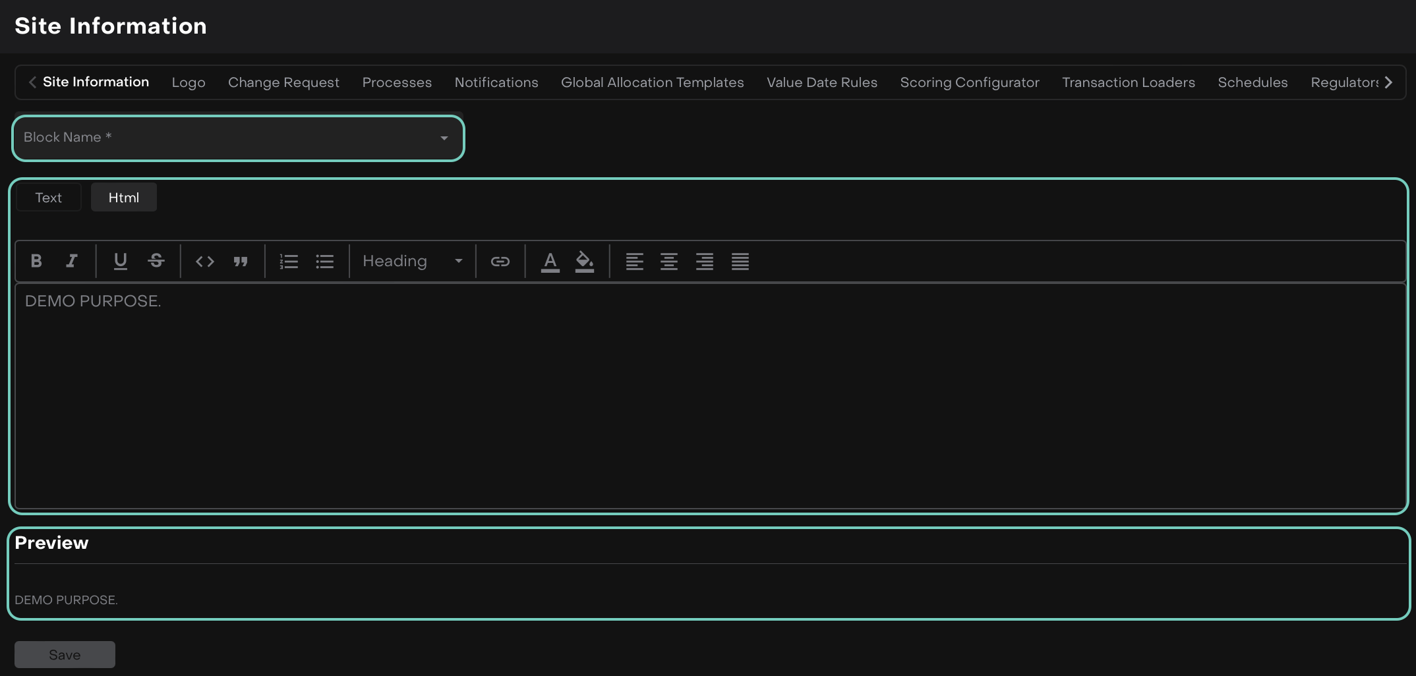Screen dimensions: 1416x676
Task: Open the text highlight fill color picker
Action: tap(585, 262)
